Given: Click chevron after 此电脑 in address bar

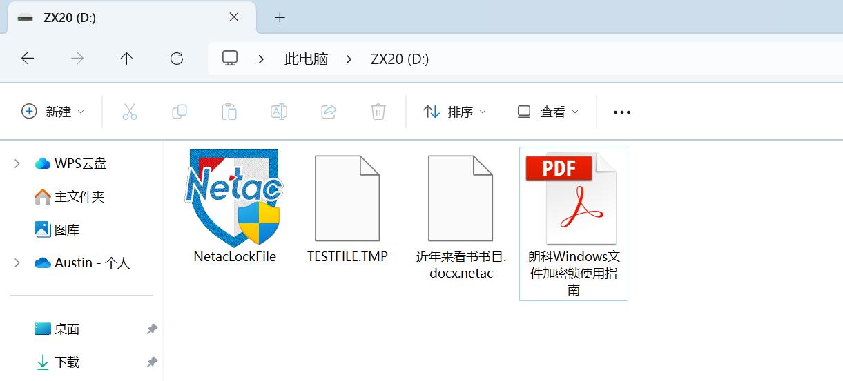Looking at the screenshot, I should coord(349,59).
